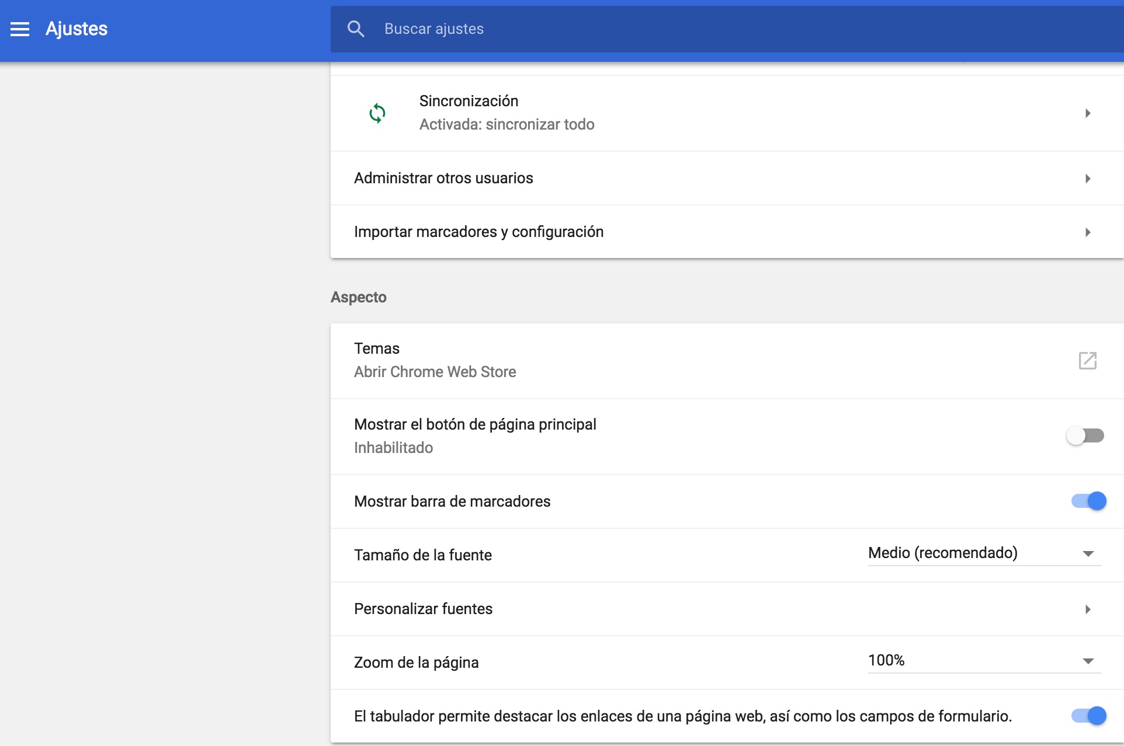
Task: Click Activada: sincronizar todo status text
Action: [x=507, y=124]
